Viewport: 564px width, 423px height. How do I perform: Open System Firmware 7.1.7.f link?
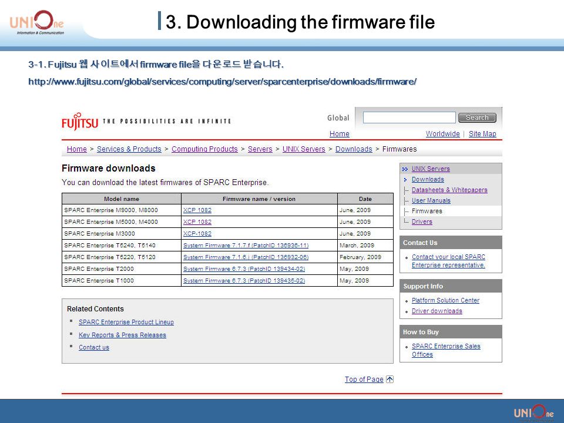(x=246, y=246)
